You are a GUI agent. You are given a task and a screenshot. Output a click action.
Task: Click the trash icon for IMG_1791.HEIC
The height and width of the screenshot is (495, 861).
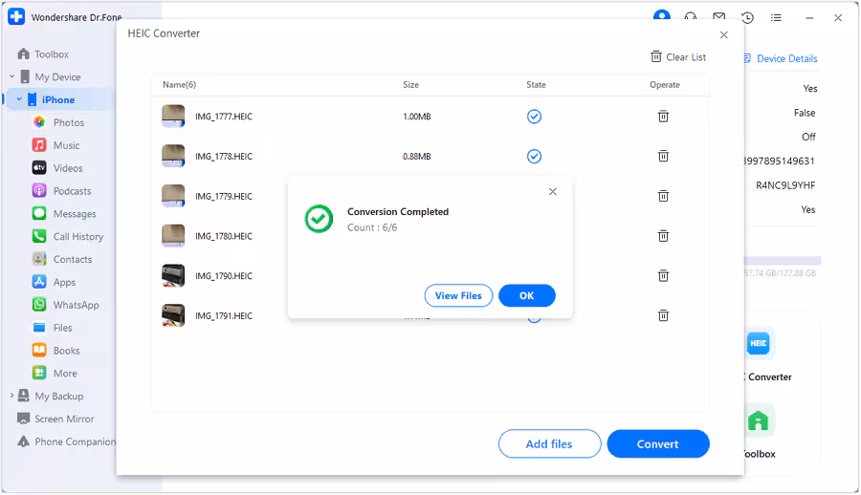663,315
